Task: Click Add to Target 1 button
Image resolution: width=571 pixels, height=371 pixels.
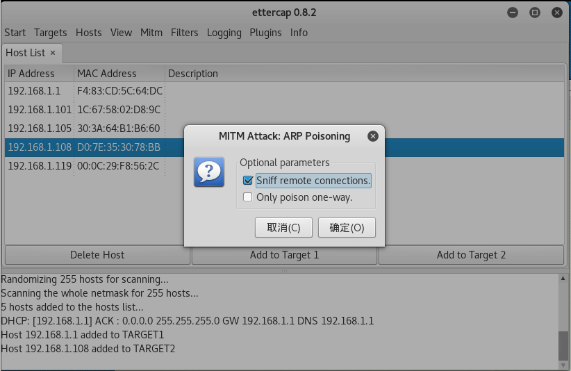Action: click(284, 255)
